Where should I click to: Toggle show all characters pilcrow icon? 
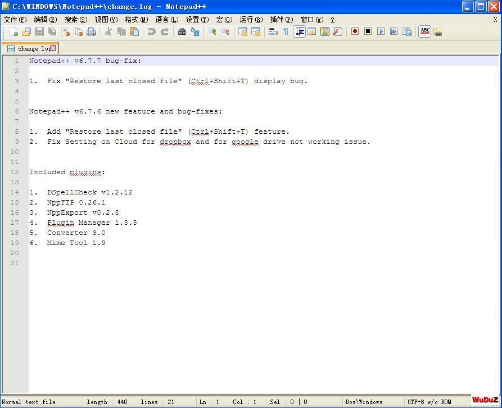coord(286,31)
